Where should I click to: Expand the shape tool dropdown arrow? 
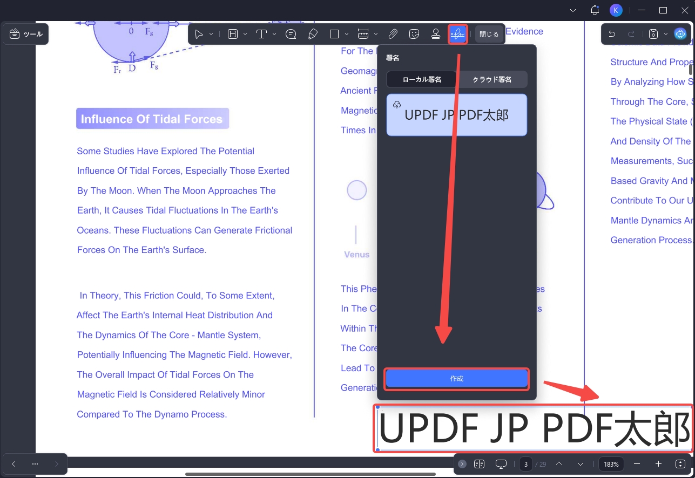[347, 34]
